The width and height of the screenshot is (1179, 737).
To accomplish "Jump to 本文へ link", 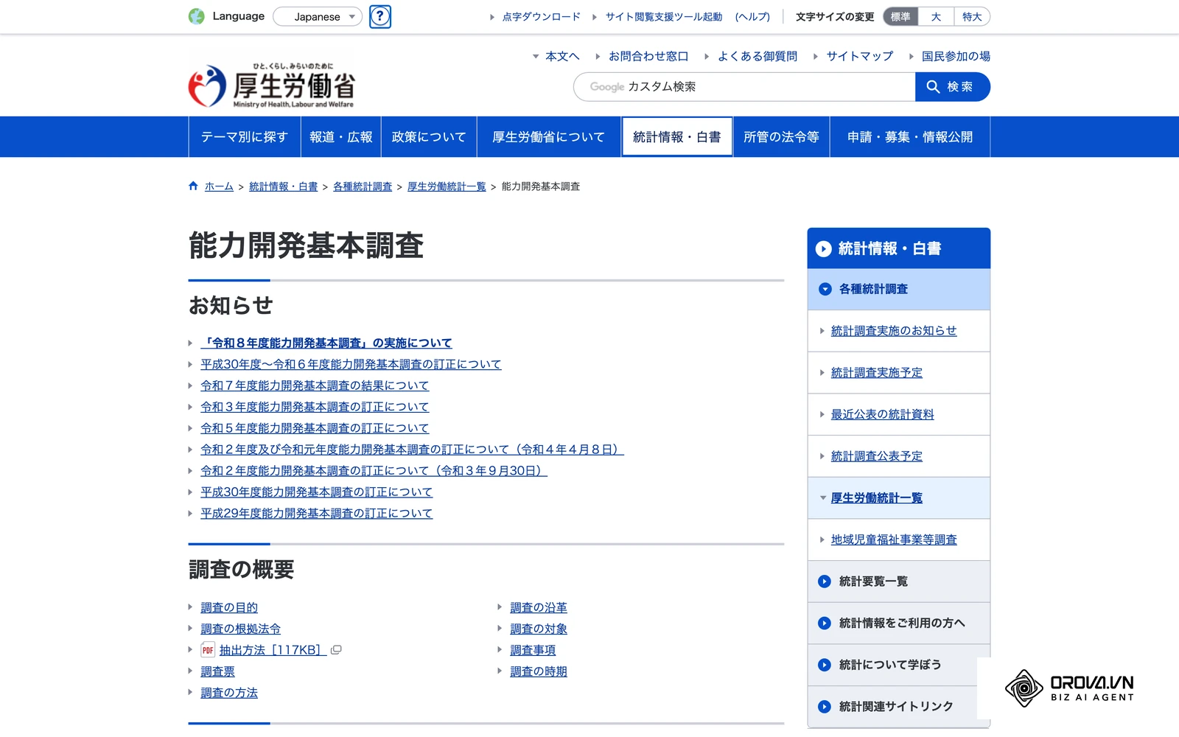I will pyautogui.click(x=562, y=56).
